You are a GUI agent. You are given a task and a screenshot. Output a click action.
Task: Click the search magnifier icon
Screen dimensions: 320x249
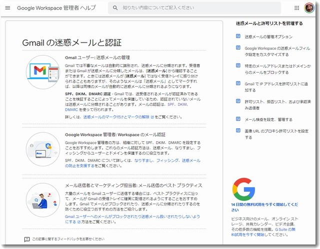tap(115, 8)
